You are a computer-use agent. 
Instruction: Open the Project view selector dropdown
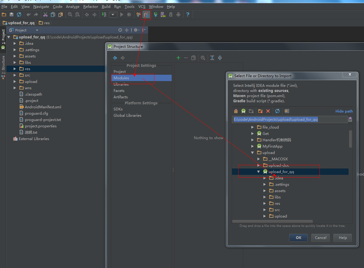coord(24,30)
